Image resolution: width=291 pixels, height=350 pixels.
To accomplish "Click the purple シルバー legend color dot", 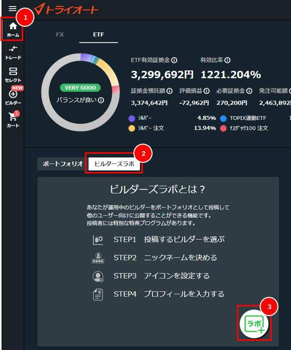I will coord(132,118).
